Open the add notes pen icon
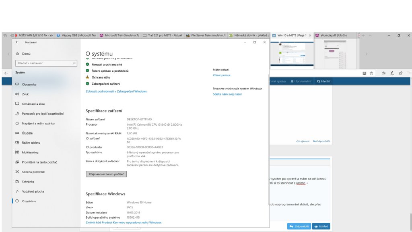The image size is (412, 232). 392,73
